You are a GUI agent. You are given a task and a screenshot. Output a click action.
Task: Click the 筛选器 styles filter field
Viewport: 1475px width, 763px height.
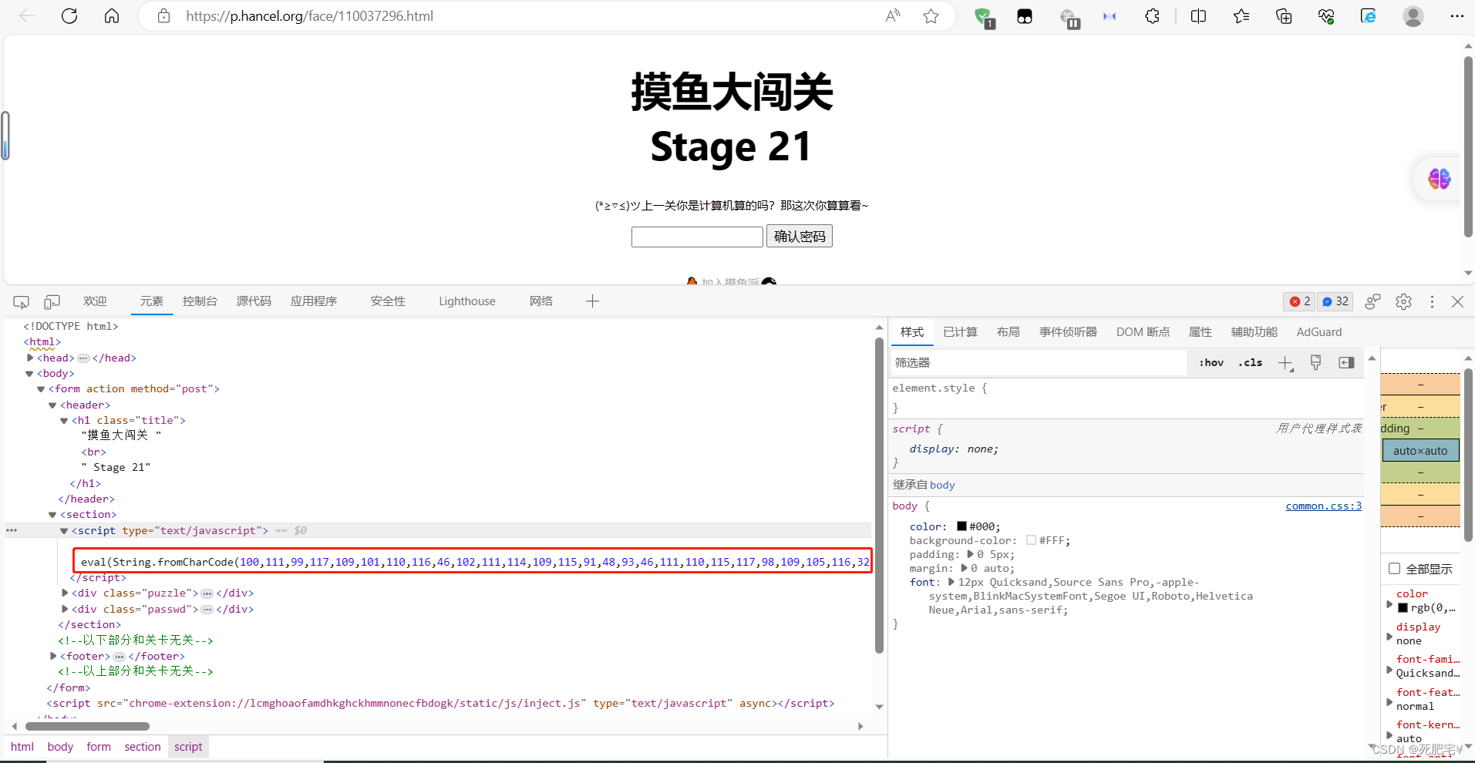[1038, 363]
